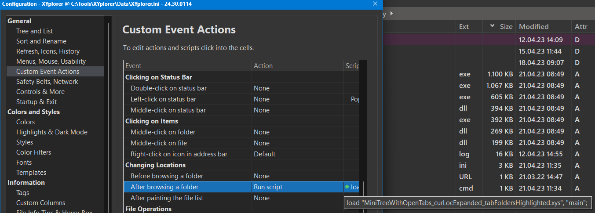Close the Configuration dialog
Screen dimensions: 595x213
[375, 4]
